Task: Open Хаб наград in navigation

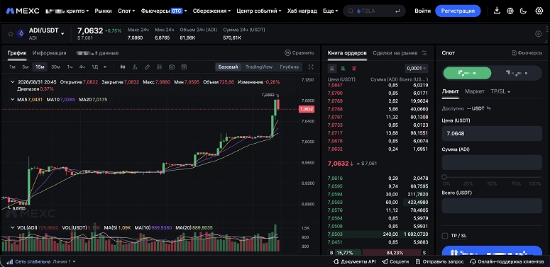Action: [302, 11]
